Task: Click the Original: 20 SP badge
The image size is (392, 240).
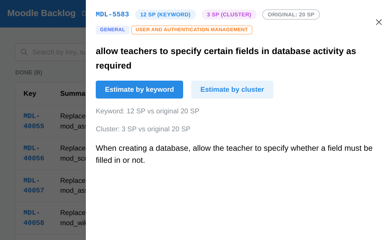Action: [x=291, y=15]
